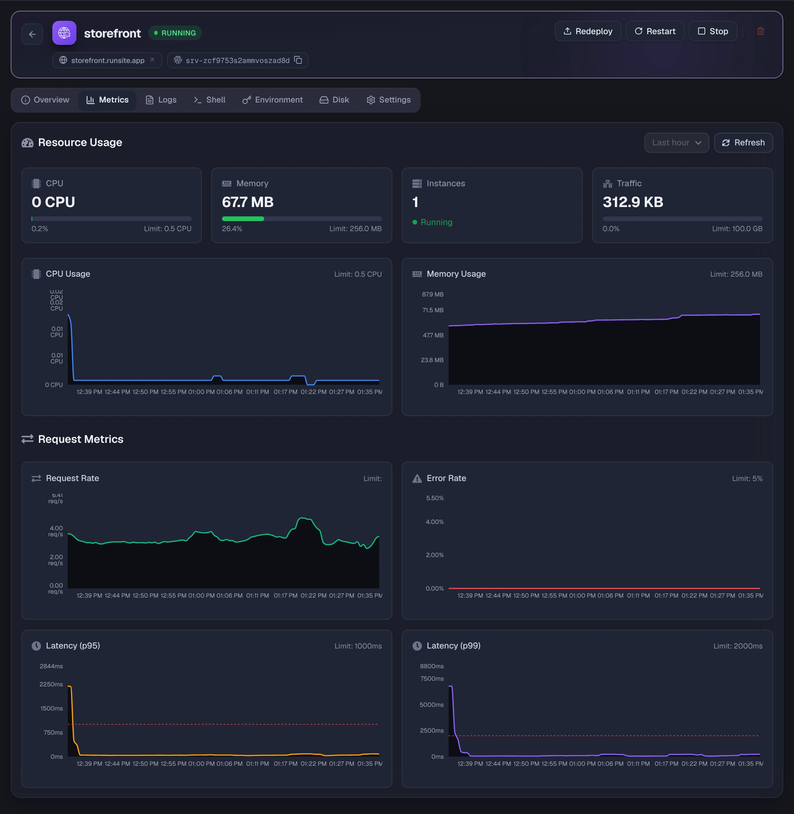Click the RUNNING status badge

tap(175, 33)
